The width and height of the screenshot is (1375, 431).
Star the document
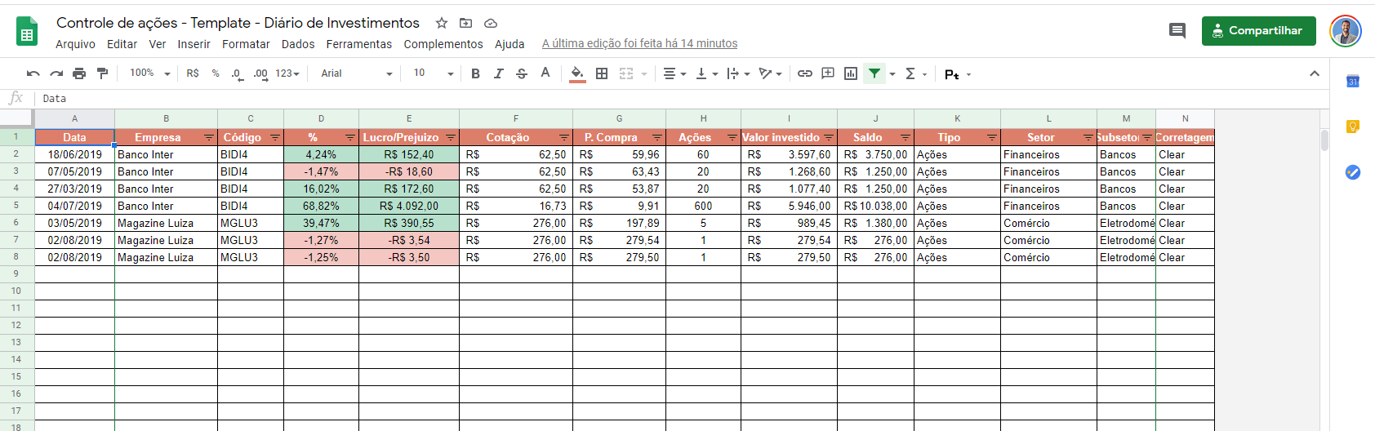click(x=442, y=23)
